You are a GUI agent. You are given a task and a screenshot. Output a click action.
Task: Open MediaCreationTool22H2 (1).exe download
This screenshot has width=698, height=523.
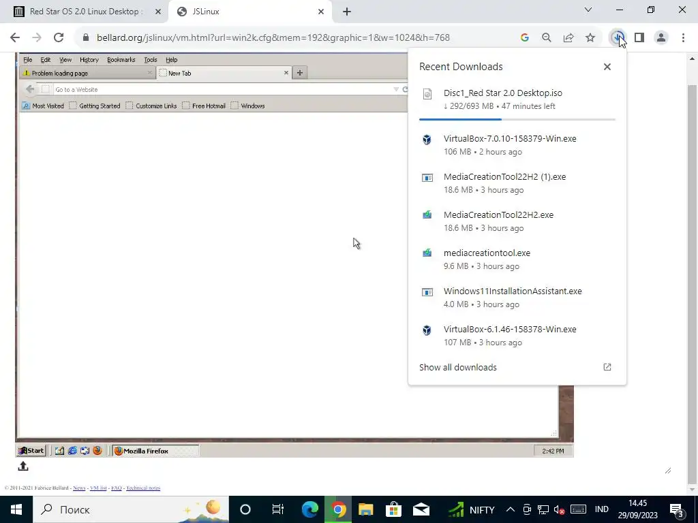(x=517, y=183)
